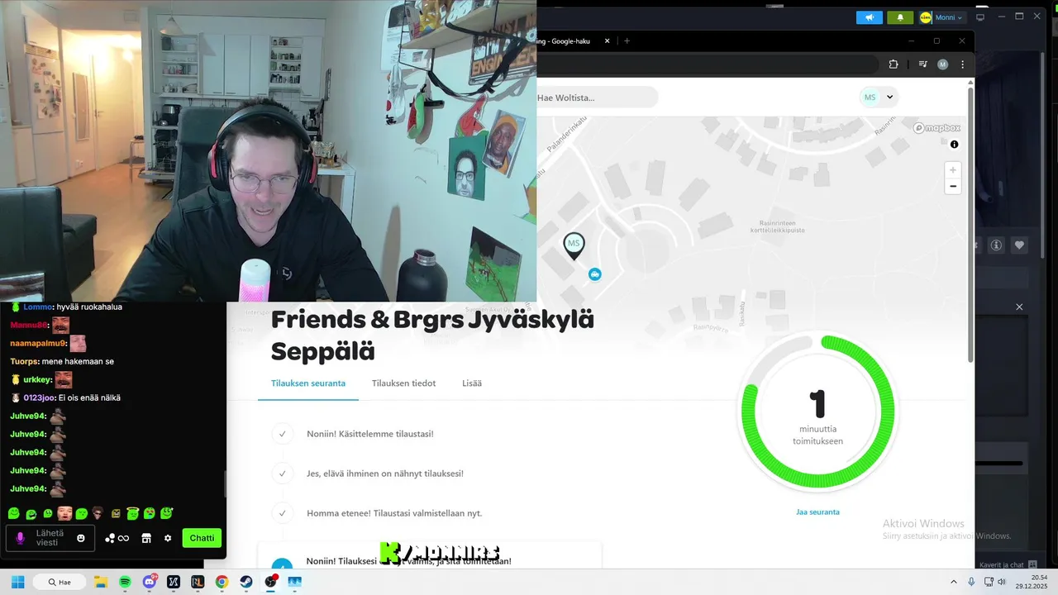Open Discord from taskbar

click(x=149, y=582)
